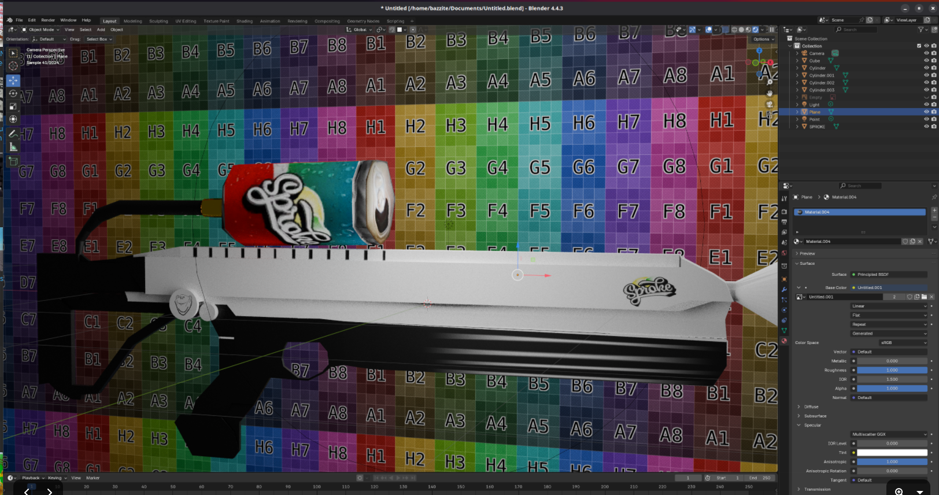Select the Cursor tool
Viewport: 939px width, 495px height.
coord(13,66)
